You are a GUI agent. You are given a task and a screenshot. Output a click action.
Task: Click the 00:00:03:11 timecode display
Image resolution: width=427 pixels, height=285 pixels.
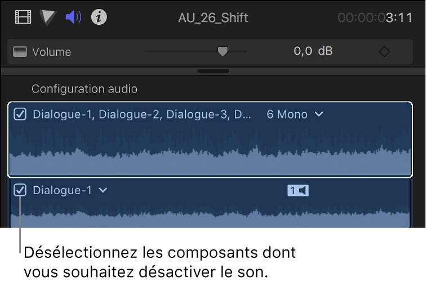376,17
